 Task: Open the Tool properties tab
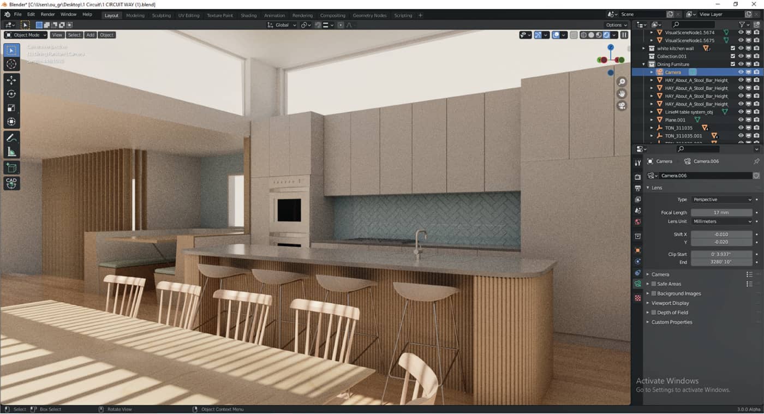point(637,163)
